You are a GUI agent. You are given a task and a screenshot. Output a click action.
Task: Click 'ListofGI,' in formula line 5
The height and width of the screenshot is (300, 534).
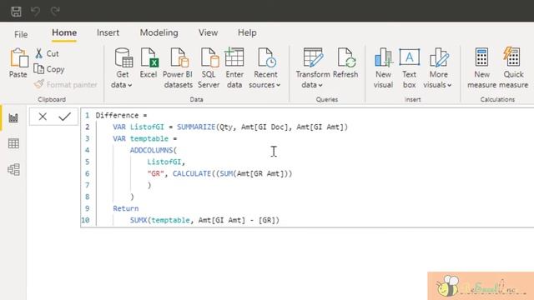(x=166, y=162)
